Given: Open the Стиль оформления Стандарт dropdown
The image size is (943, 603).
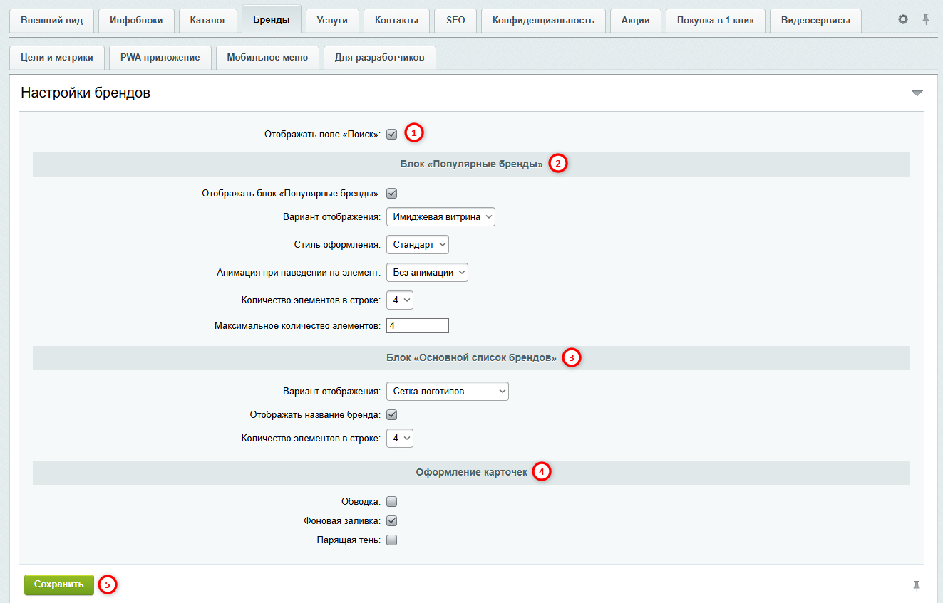Looking at the screenshot, I should coord(418,245).
